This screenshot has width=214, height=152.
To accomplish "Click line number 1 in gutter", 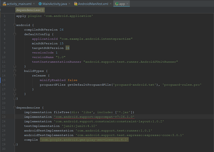I will tap(5, 16).
